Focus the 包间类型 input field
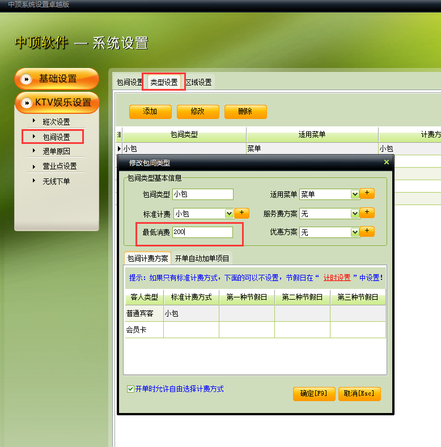 [203, 194]
